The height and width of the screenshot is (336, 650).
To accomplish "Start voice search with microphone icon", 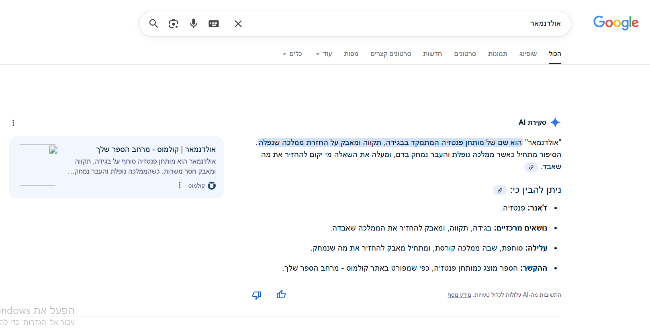I will 194,24.
